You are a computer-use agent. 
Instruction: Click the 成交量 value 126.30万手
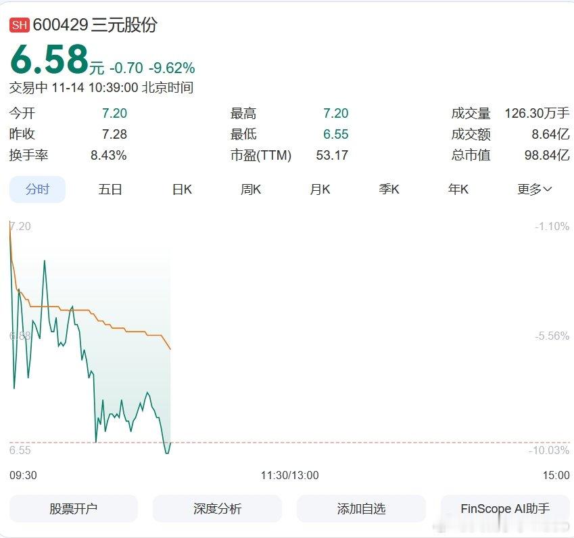pyautogui.click(x=537, y=113)
